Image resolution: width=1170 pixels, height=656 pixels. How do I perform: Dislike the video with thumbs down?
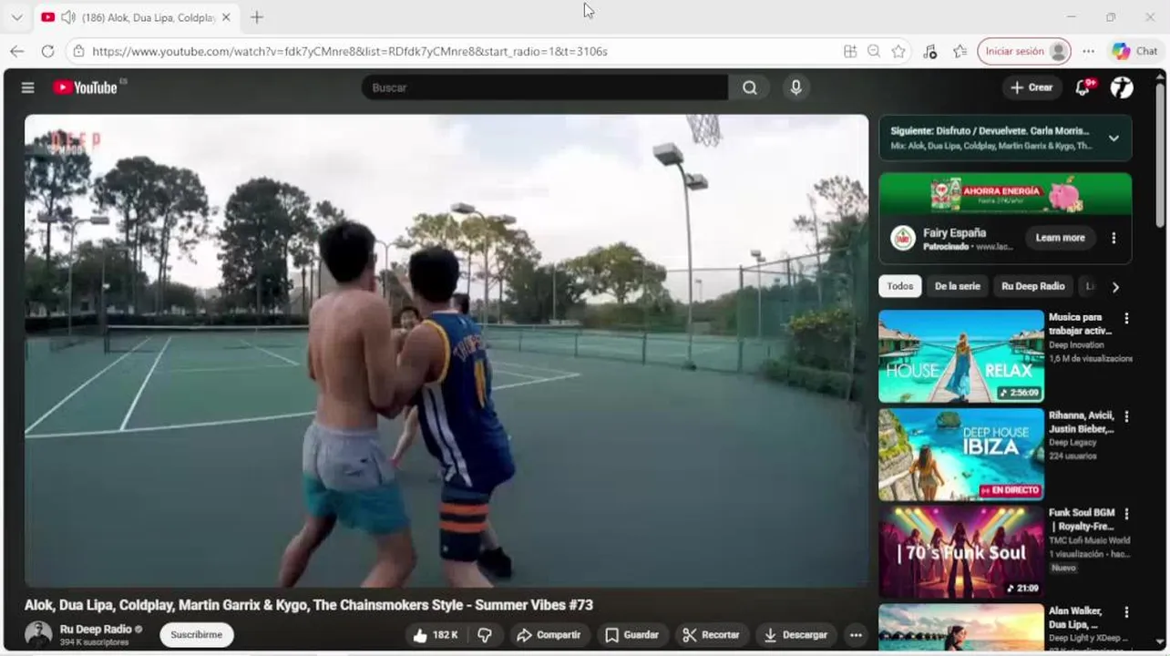click(x=485, y=635)
